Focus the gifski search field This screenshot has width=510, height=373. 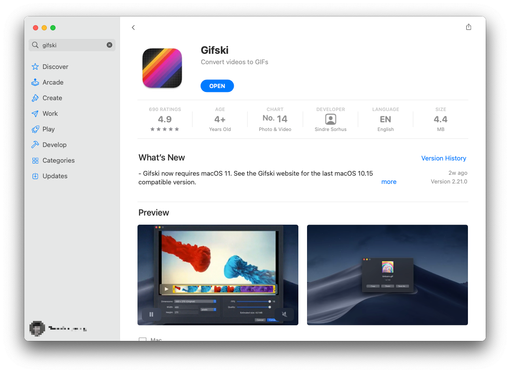tap(72, 45)
